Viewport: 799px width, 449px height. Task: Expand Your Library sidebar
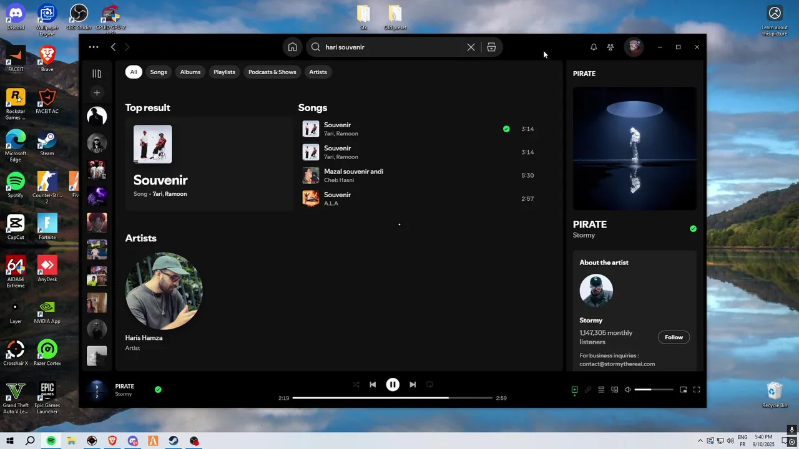click(x=97, y=74)
